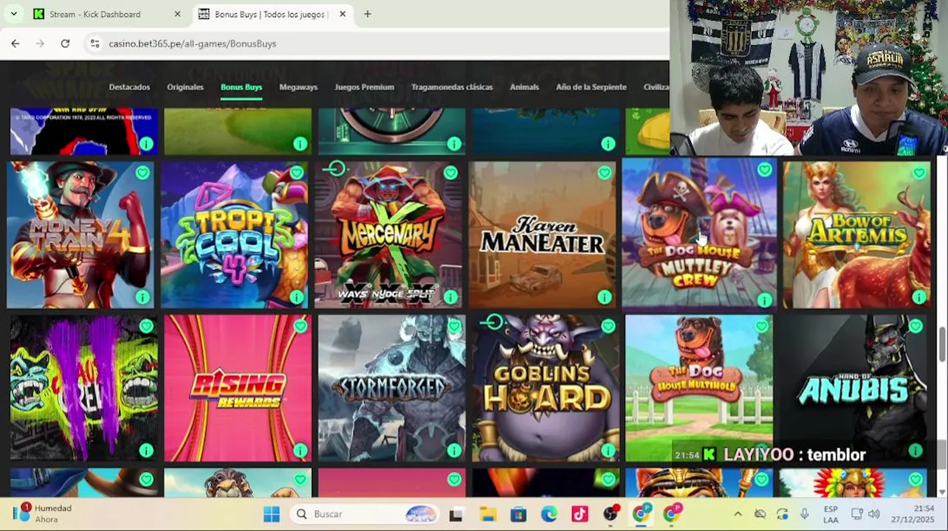
Task: Open the Megaways category
Action: pyautogui.click(x=298, y=87)
